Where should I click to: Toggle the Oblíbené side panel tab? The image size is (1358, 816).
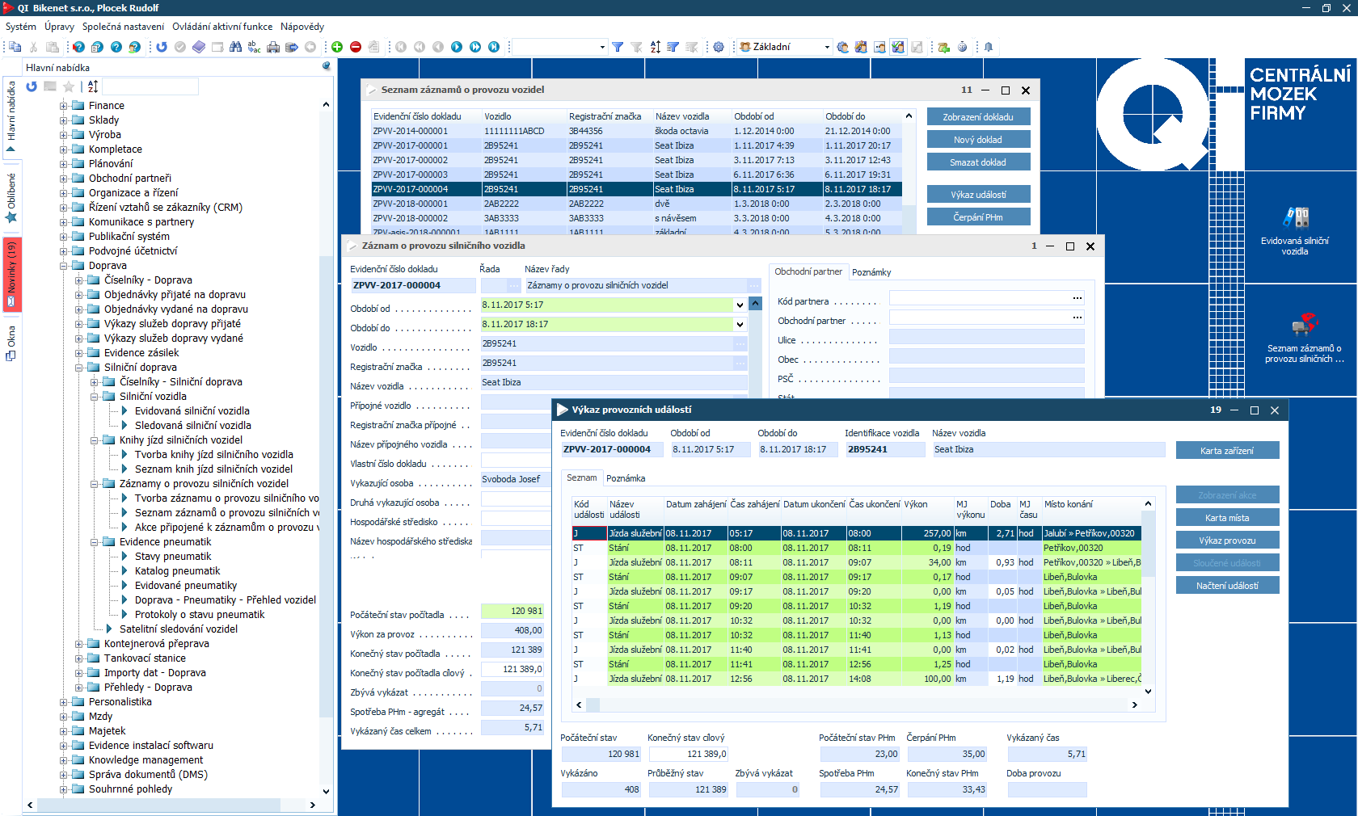click(x=11, y=198)
